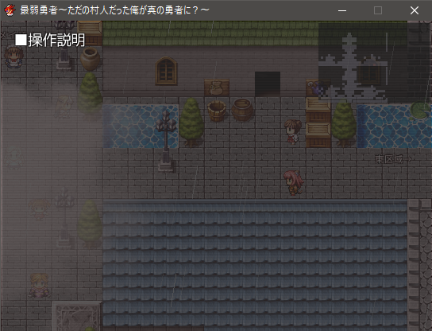
Task: Talk to the brown ponytail girl beside crates
Action: (293, 131)
